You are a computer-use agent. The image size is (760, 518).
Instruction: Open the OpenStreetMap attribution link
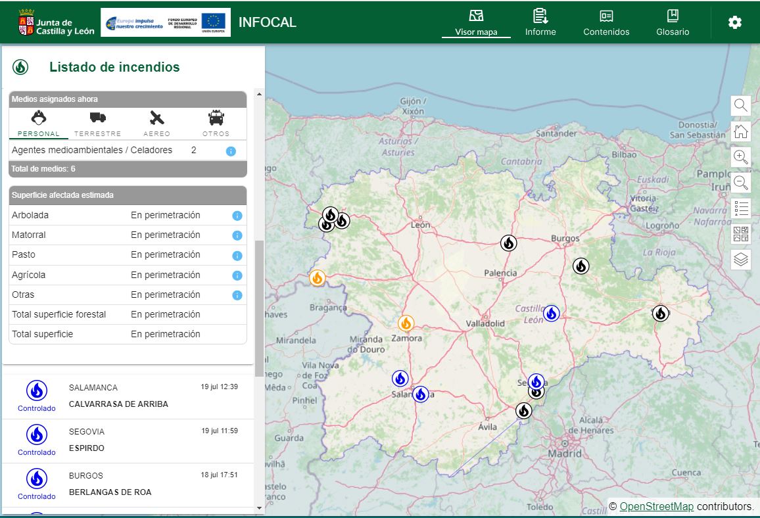coord(656,506)
